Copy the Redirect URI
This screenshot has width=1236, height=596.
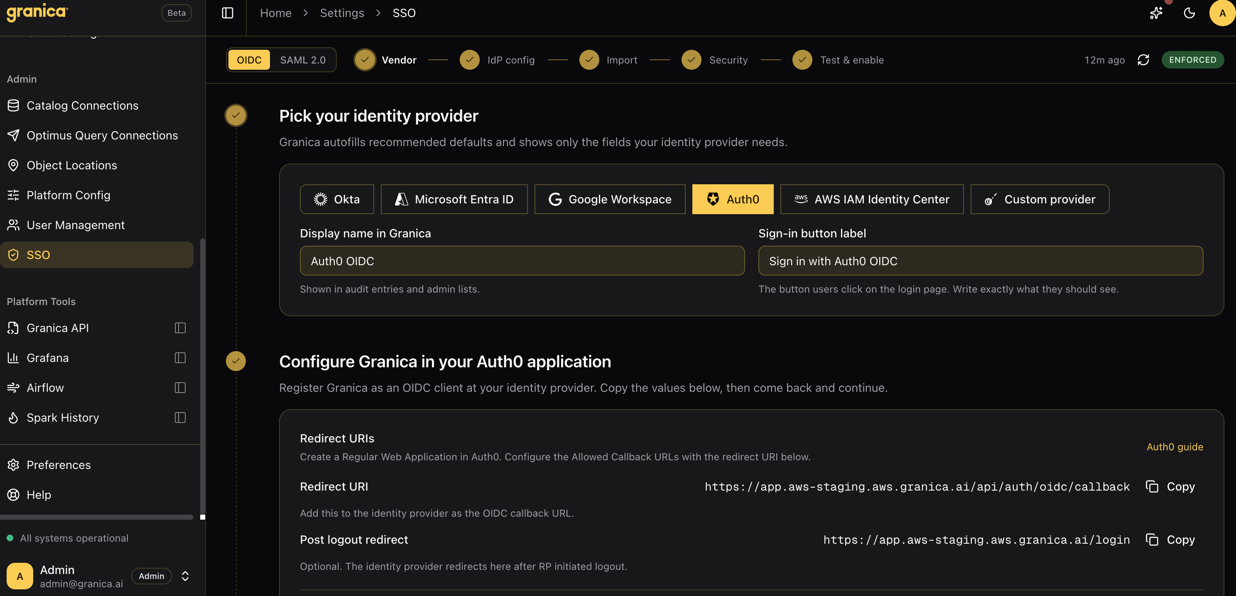tap(1170, 487)
